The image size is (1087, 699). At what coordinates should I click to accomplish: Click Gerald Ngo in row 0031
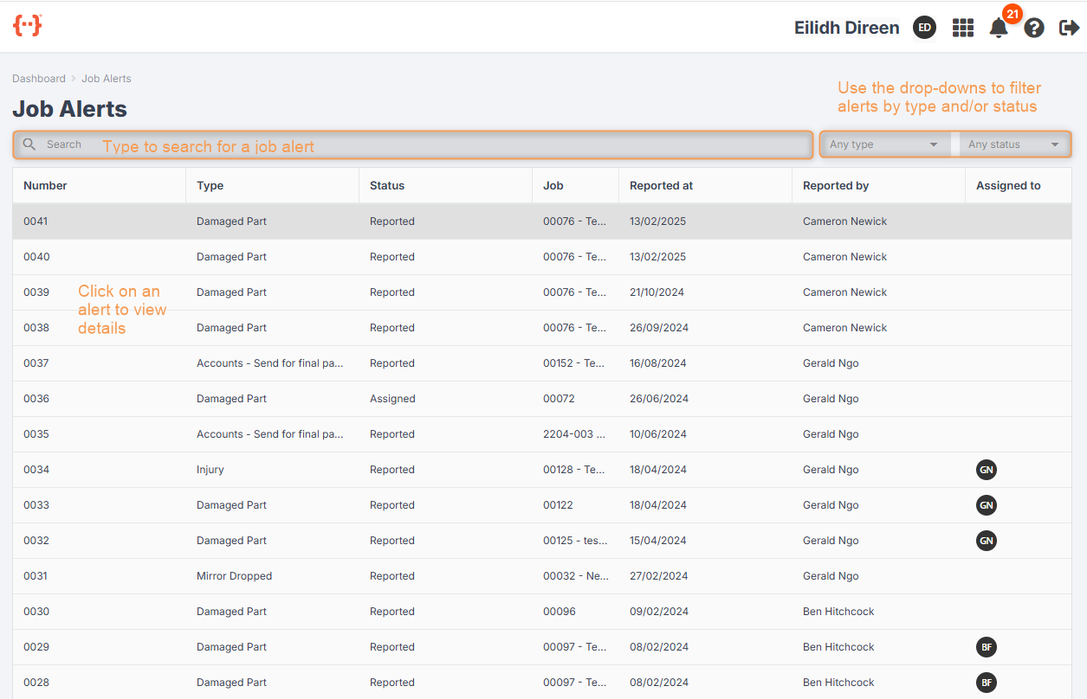[x=831, y=576]
